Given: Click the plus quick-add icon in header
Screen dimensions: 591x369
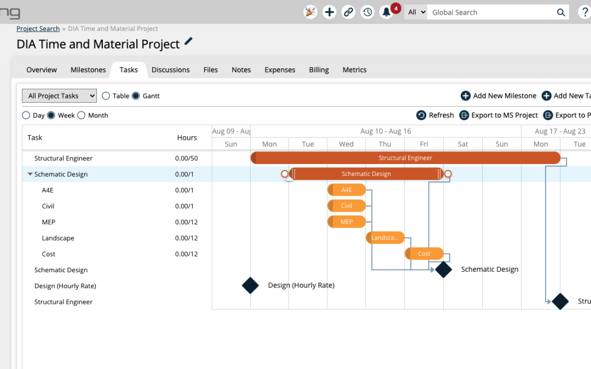Looking at the screenshot, I should coord(329,12).
